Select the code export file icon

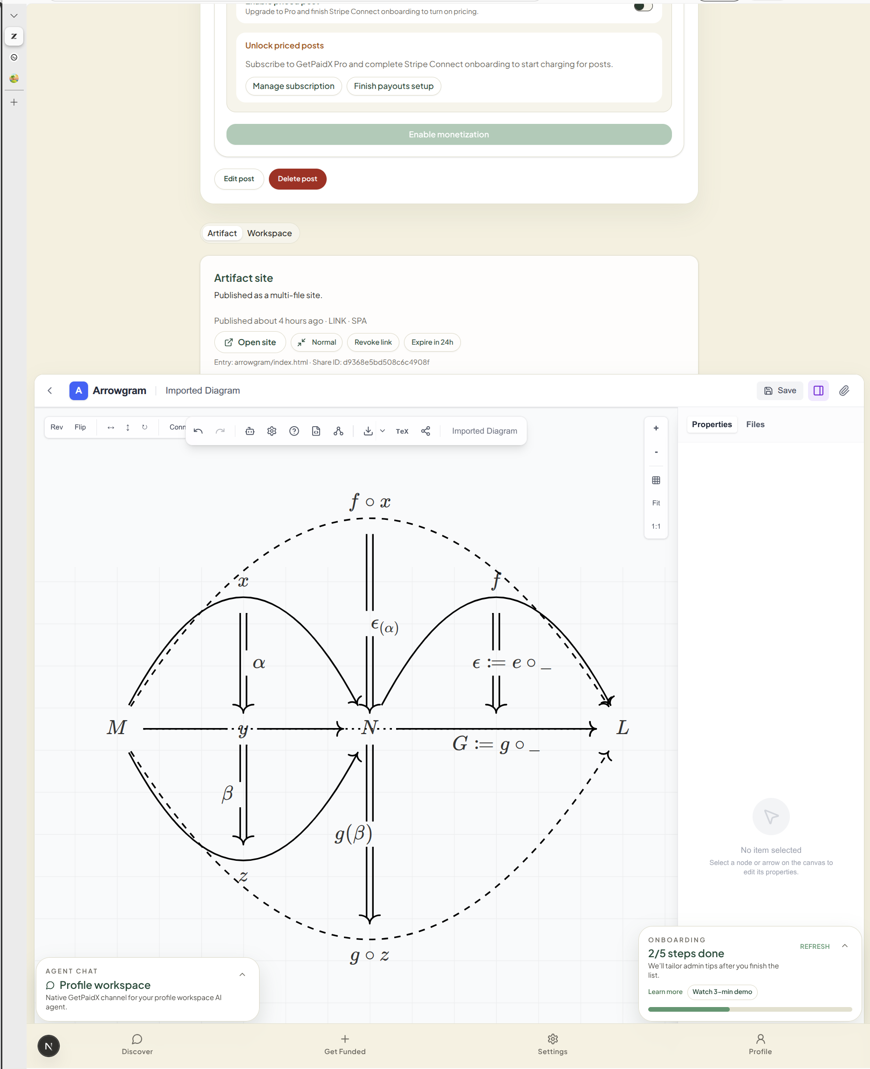316,431
